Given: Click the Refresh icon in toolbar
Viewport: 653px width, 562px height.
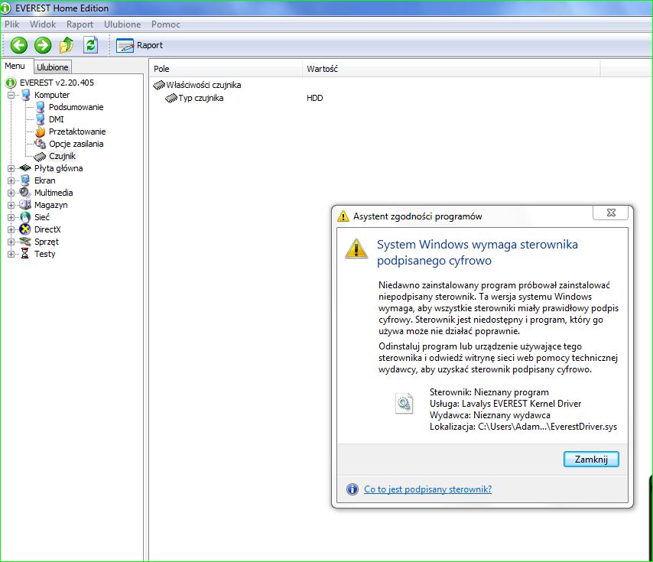Looking at the screenshot, I should coord(90,45).
